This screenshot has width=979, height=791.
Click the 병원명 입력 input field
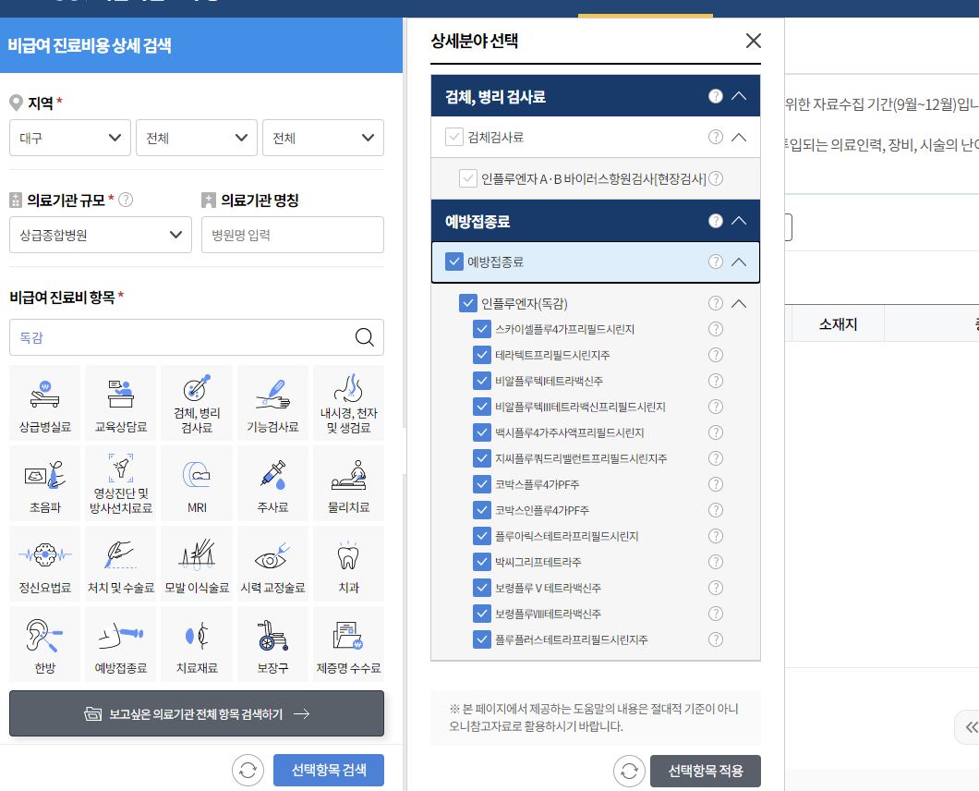point(293,234)
